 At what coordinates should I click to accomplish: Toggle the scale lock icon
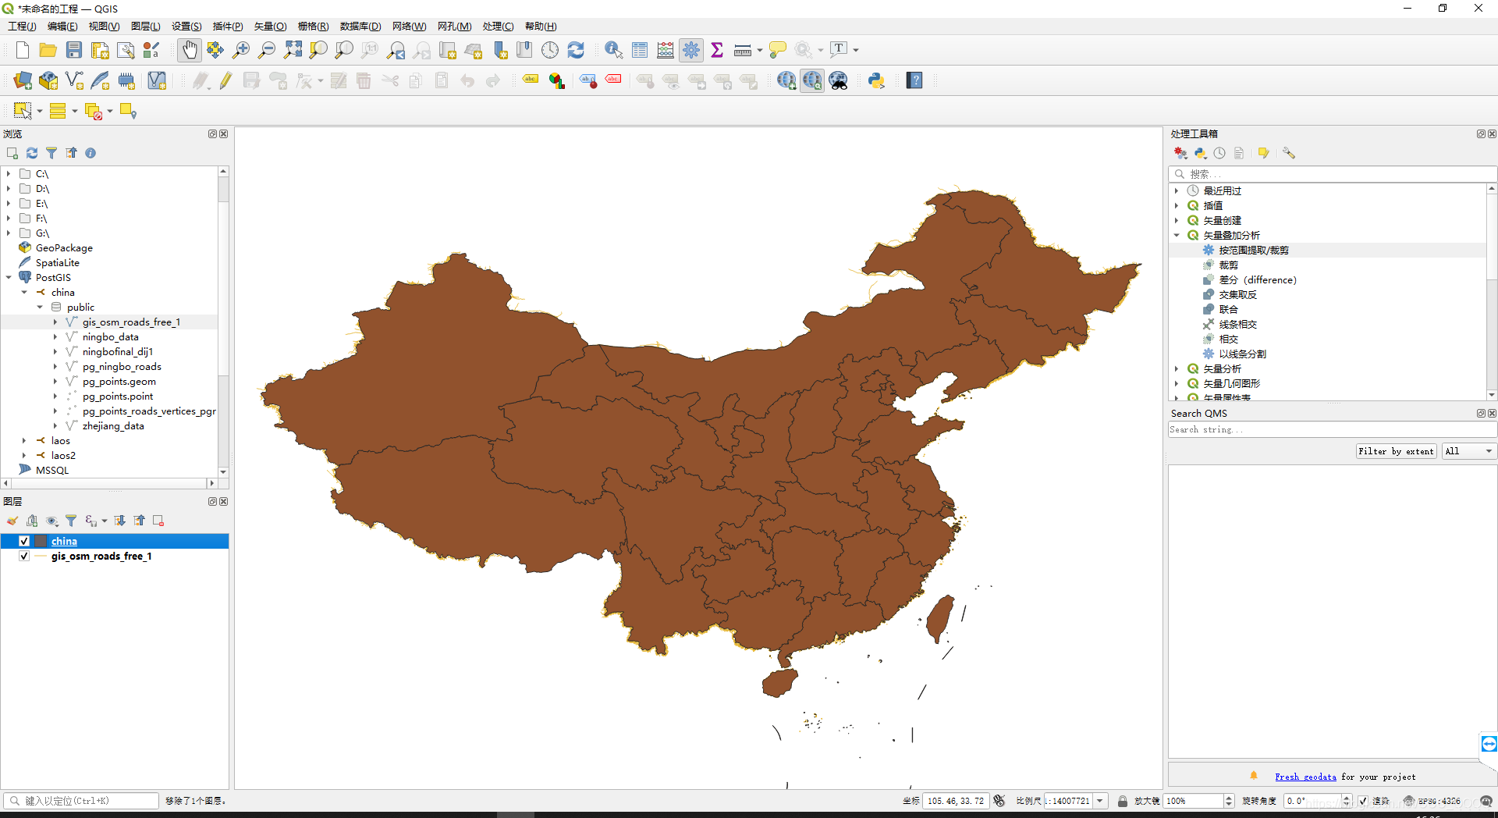tap(1122, 801)
